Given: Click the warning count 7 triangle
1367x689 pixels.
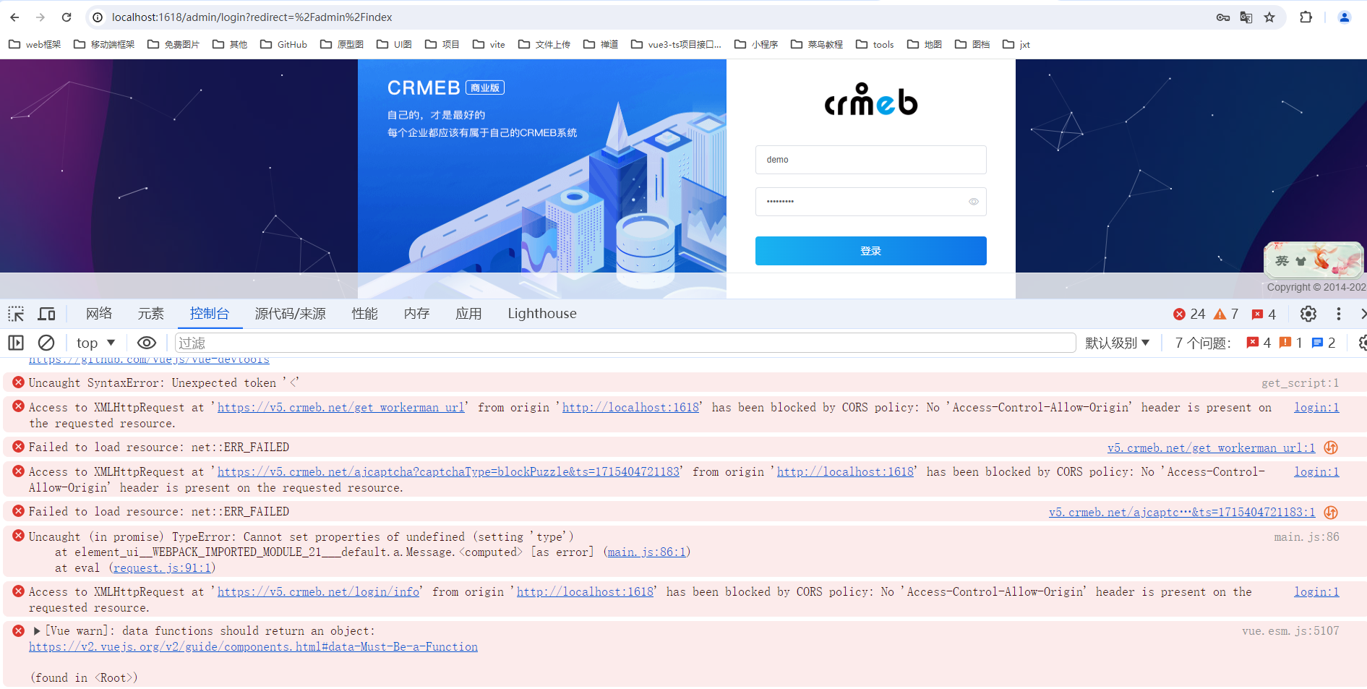Looking at the screenshot, I should pyautogui.click(x=1226, y=314).
